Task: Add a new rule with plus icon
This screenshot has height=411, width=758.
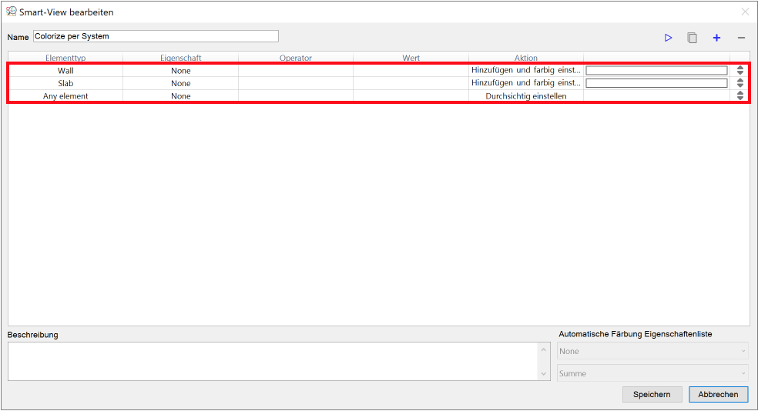Action: coord(716,38)
